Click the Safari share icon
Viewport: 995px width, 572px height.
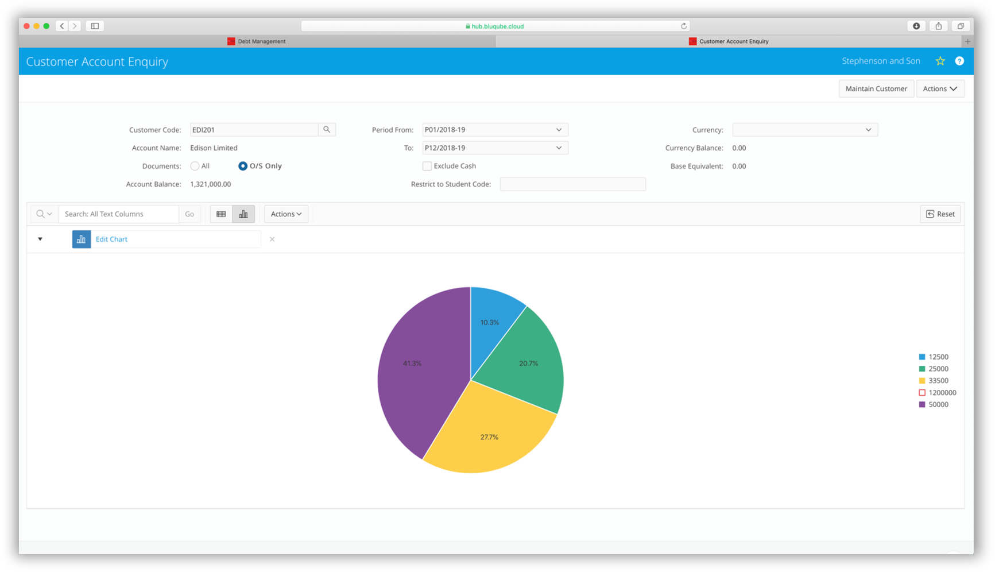coord(938,26)
